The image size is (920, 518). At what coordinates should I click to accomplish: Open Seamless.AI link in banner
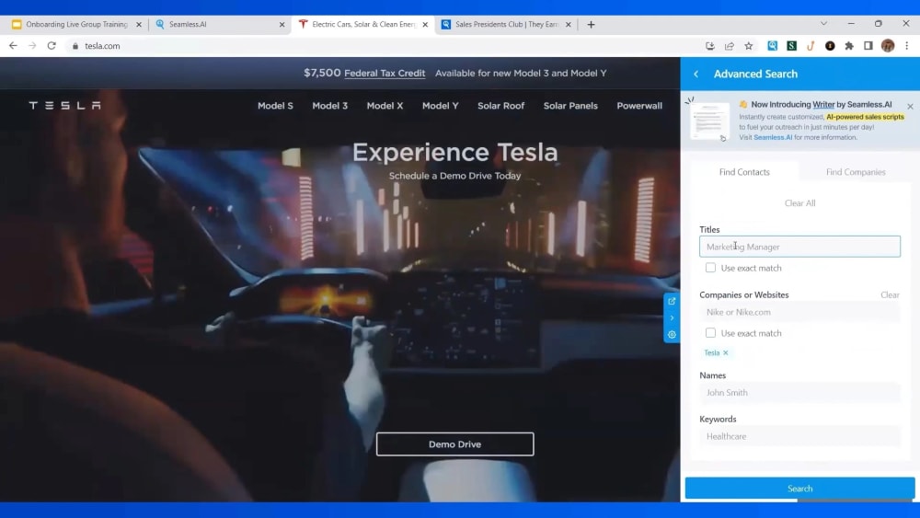(x=773, y=137)
